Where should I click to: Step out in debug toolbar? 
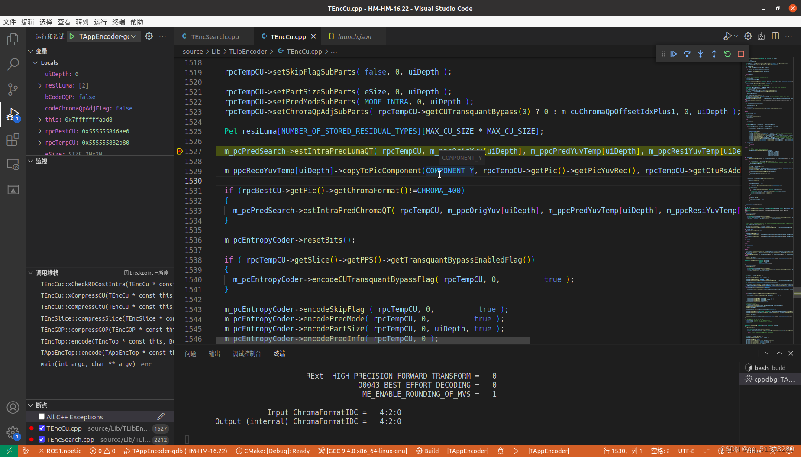point(714,54)
